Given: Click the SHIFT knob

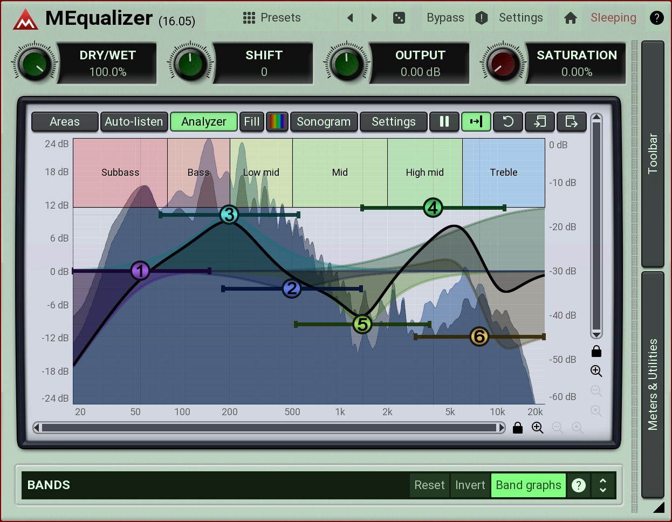Looking at the screenshot, I should 190,64.
